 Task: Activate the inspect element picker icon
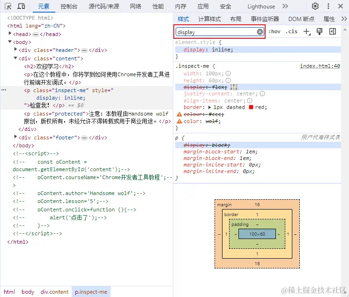8,6
